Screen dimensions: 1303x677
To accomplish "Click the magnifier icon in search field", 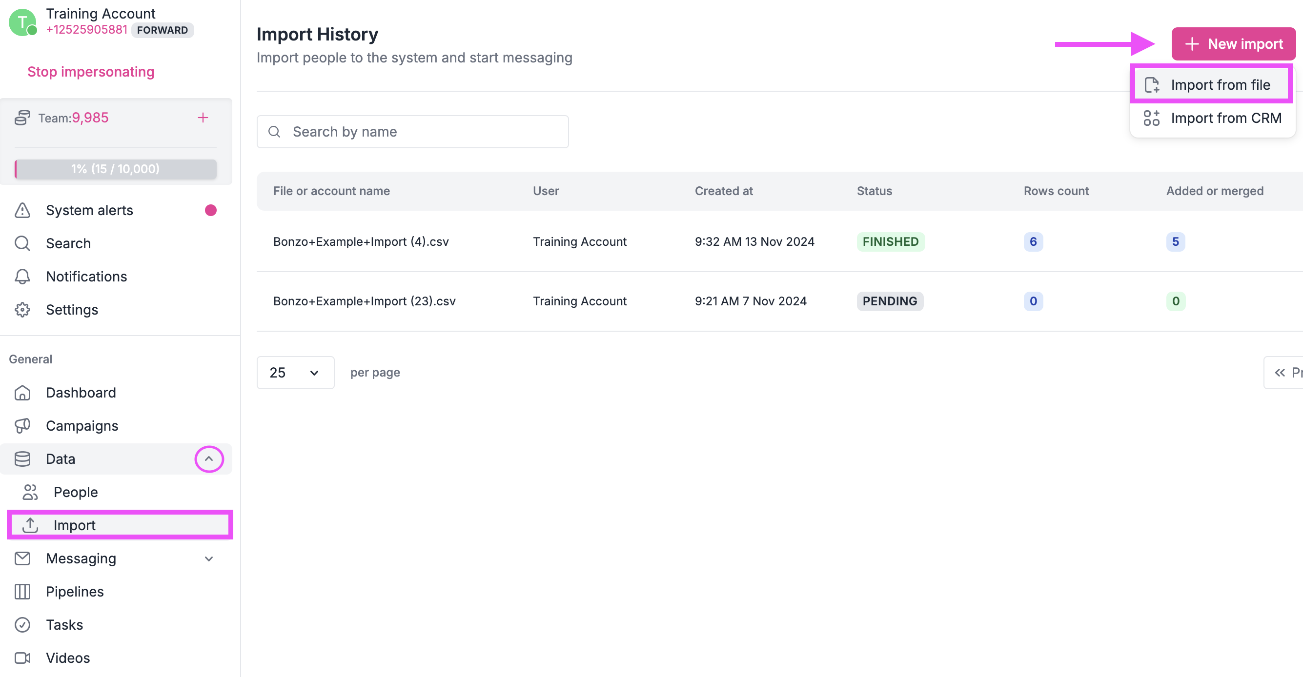I will [x=274, y=132].
